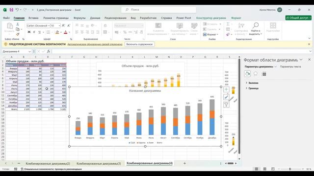Open the Файл menu
Screen dimensions: 314x176
(x=6, y=18)
